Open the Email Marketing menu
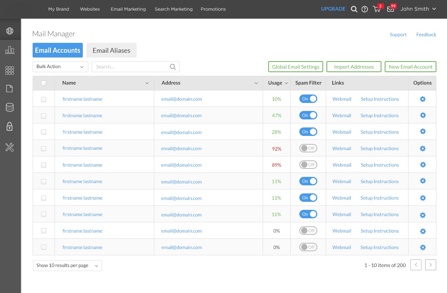Screen dimensions: 447x293 tap(128, 9)
